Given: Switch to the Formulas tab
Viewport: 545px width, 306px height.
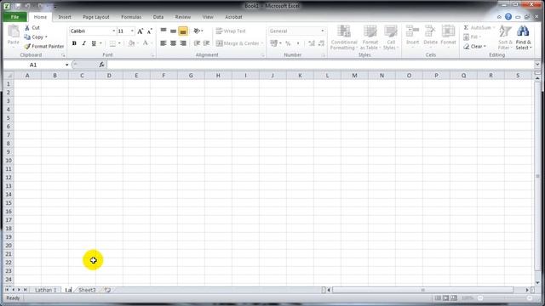Looking at the screenshot, I should click(x=131, y=17).
